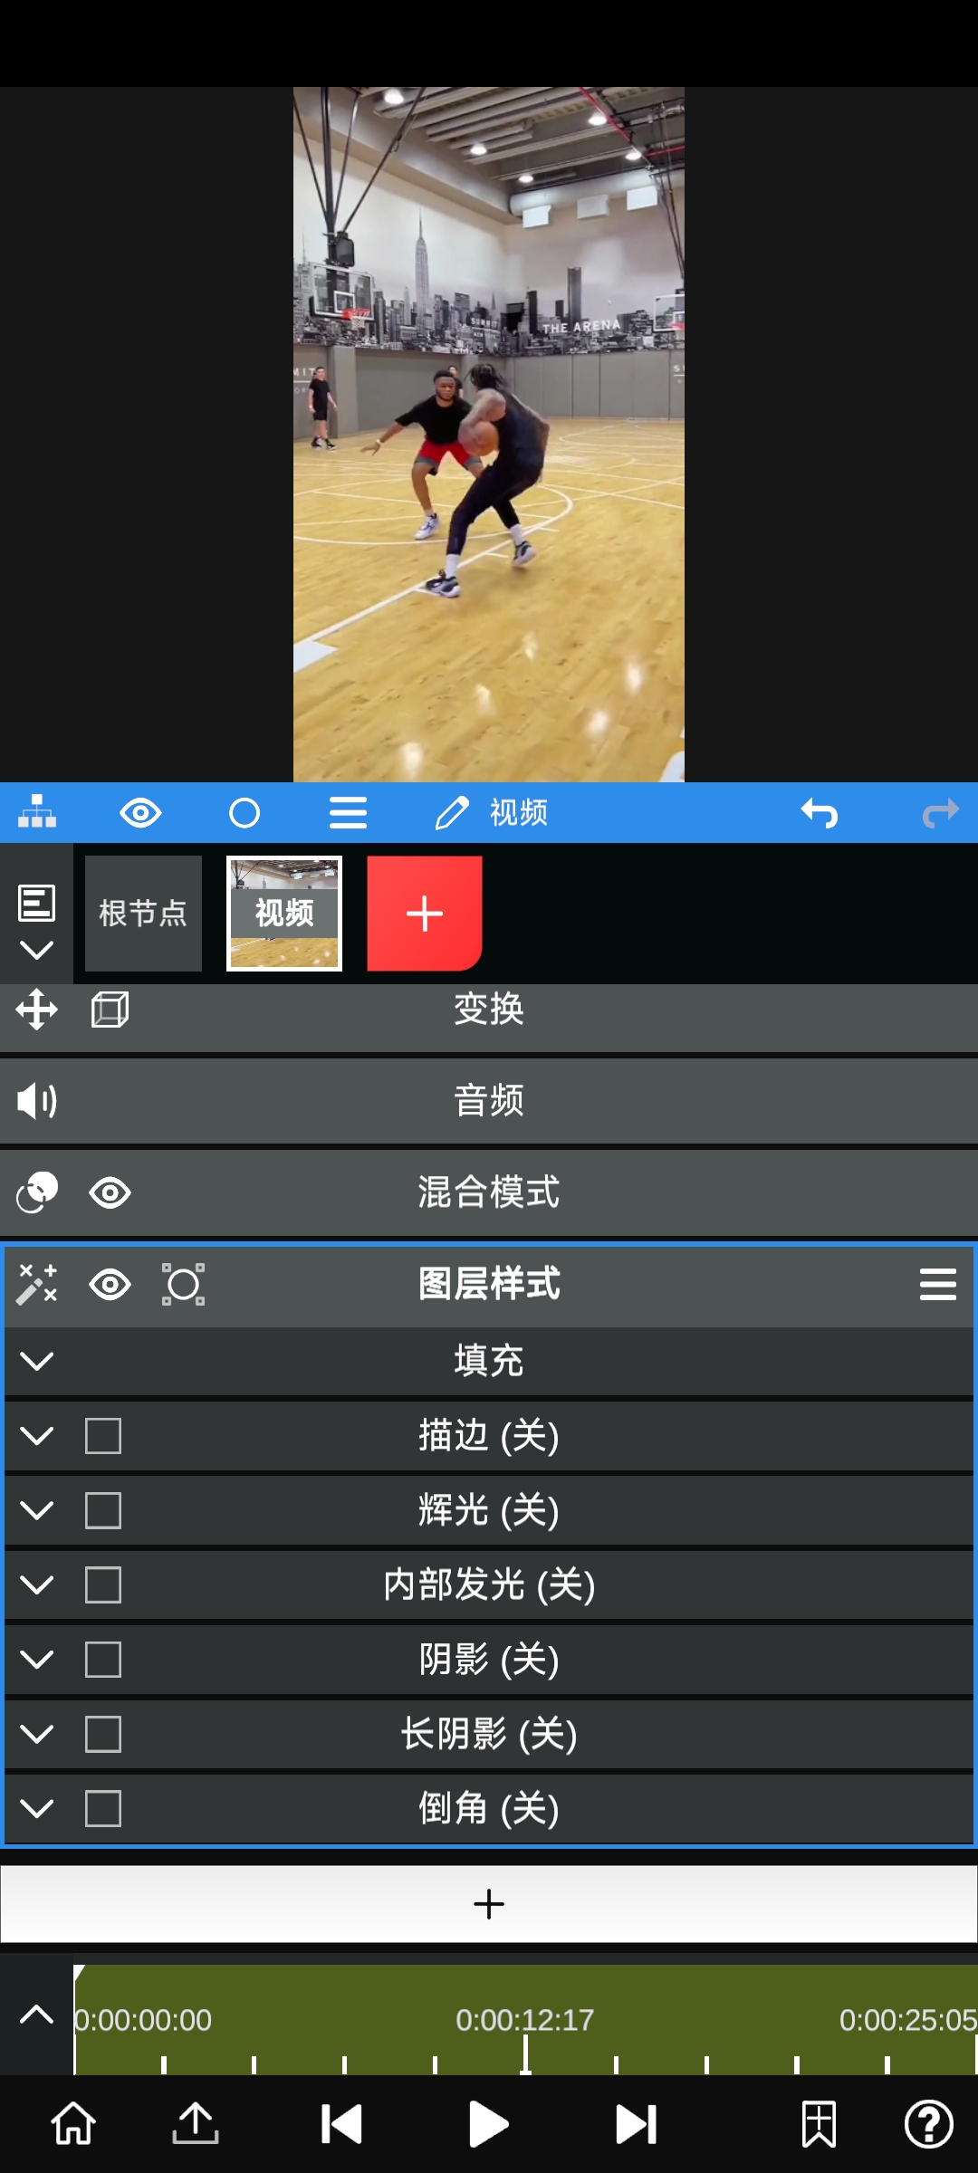
Task: Tap the speaker icon in 音频 row
Action: [36, 1101]
